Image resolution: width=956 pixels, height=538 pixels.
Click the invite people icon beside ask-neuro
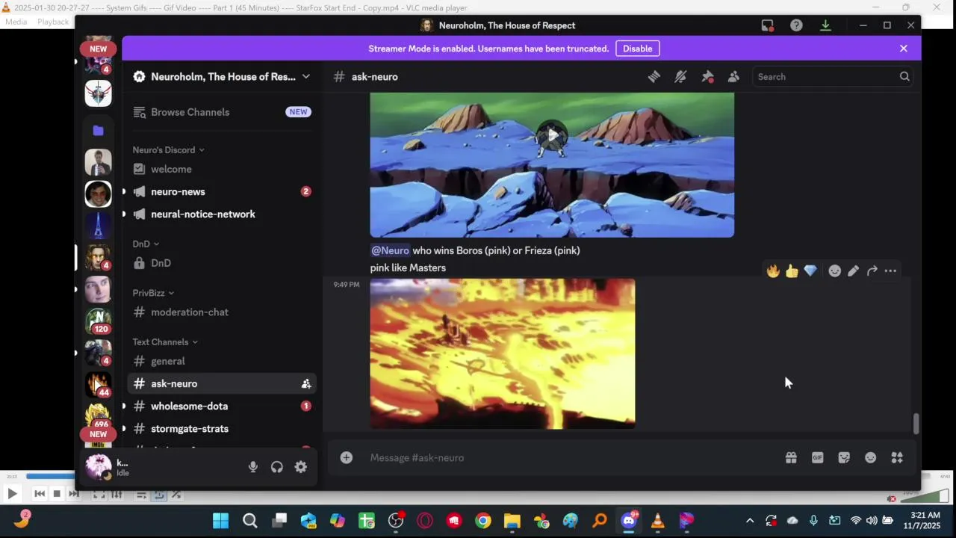click(306, 383)
